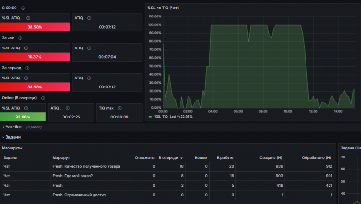The image size is (361, 204).
Task: Click the green 92.86% value
Action: pyautogui.click(x=23, y=117)
